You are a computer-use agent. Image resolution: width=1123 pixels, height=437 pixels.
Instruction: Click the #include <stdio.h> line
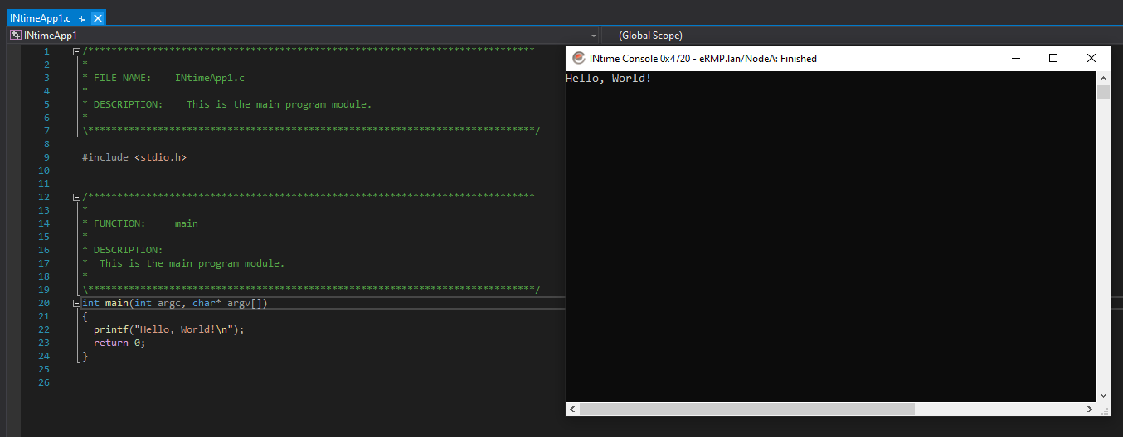coord(134,157)
